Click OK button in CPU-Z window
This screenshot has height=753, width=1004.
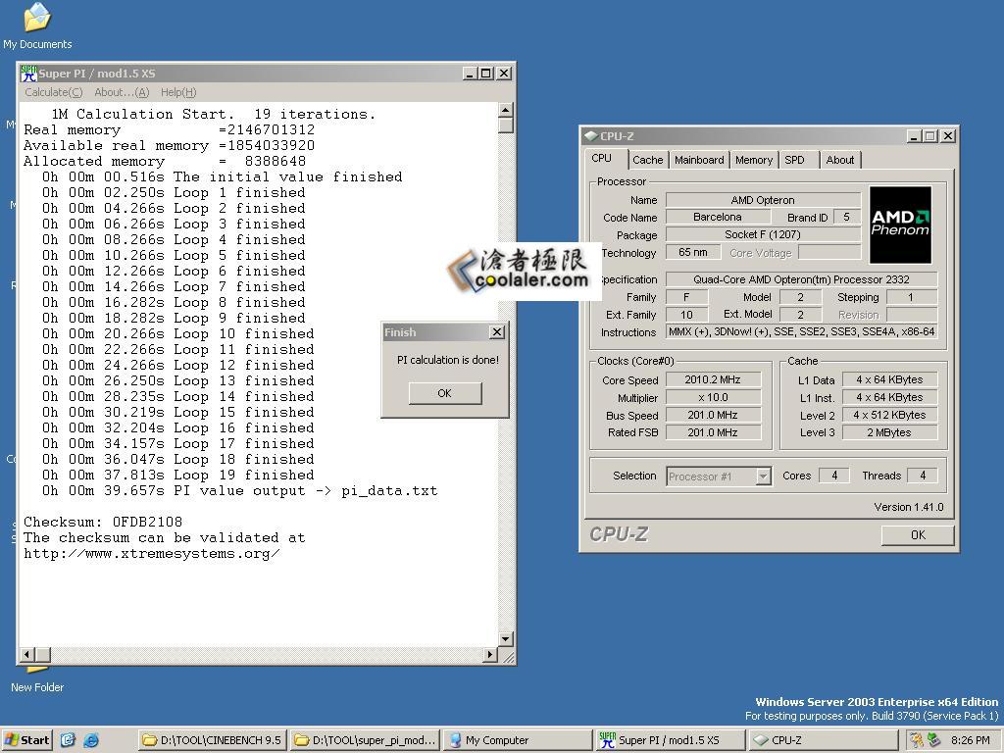[x=917, y=534]
